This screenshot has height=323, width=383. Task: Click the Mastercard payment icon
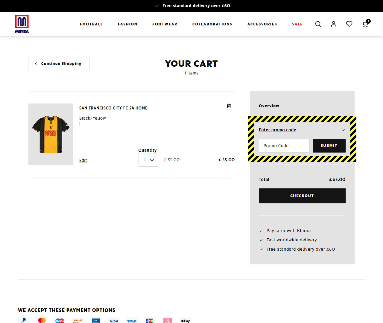42,320
